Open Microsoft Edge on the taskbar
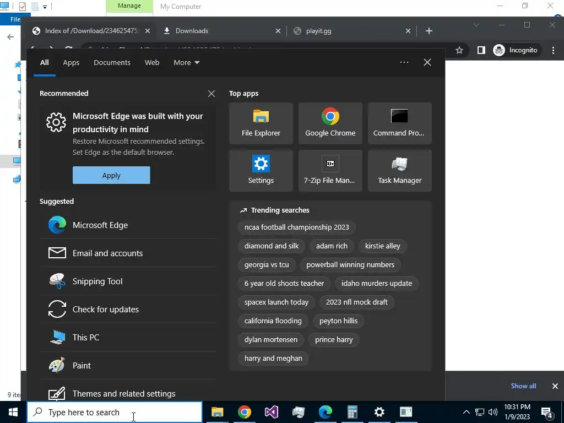 pos(325,412)
